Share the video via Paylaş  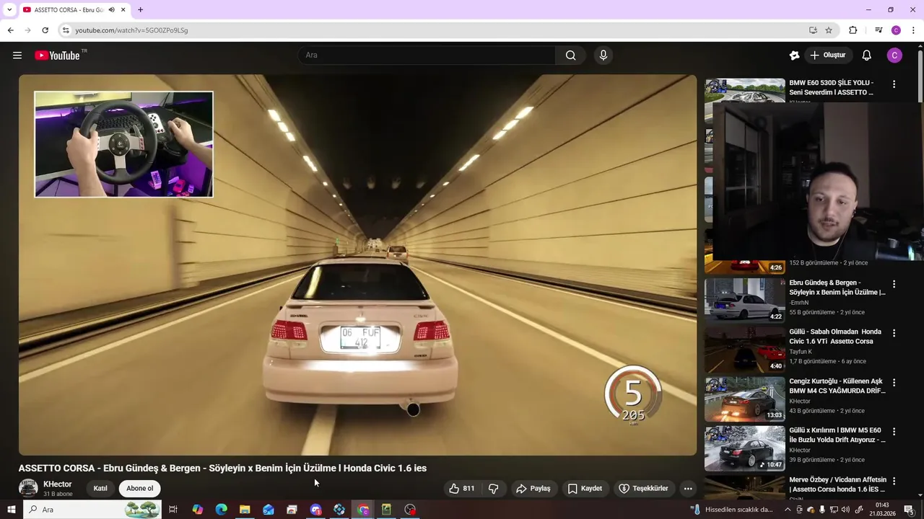(533, 488)
